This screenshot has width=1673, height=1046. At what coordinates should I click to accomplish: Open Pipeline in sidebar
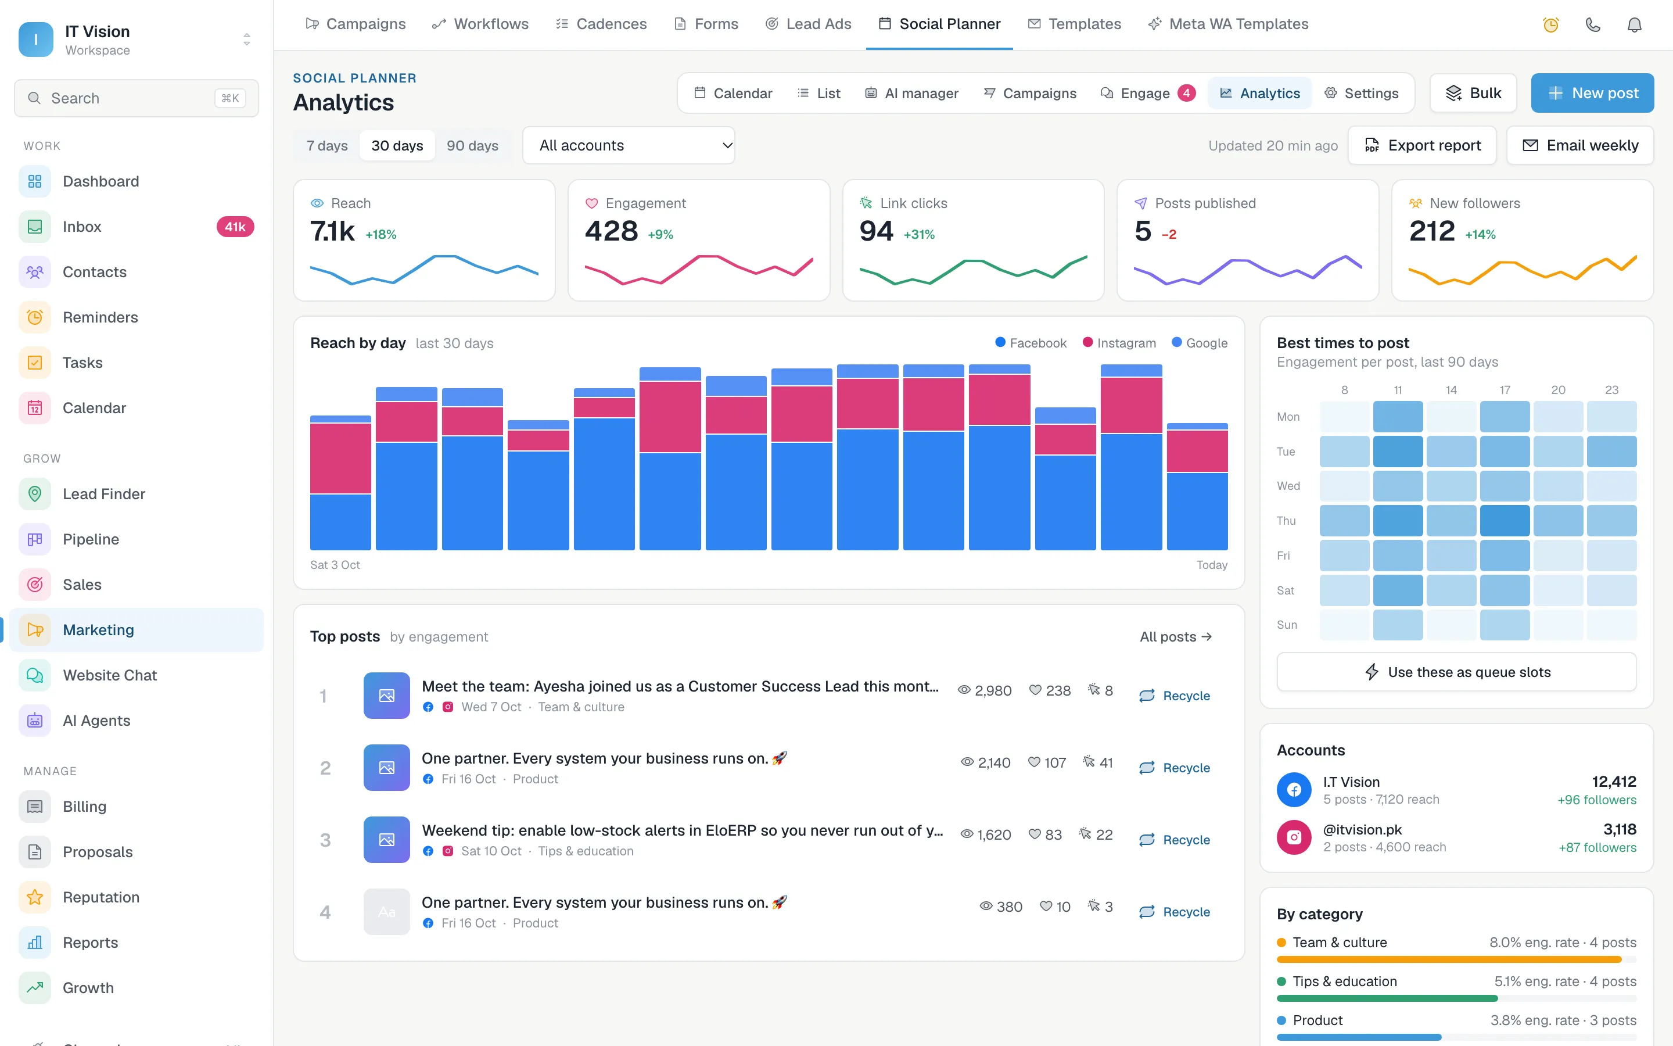coord(136,539)
